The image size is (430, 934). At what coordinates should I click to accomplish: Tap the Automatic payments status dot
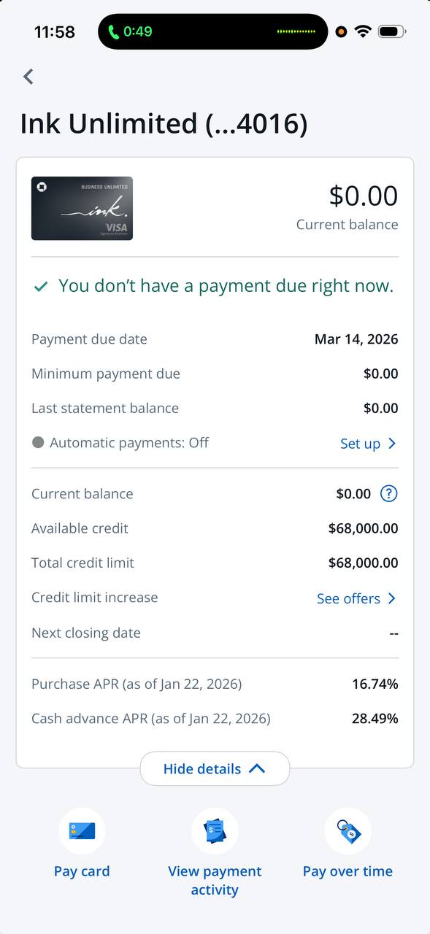click(36, 441)
